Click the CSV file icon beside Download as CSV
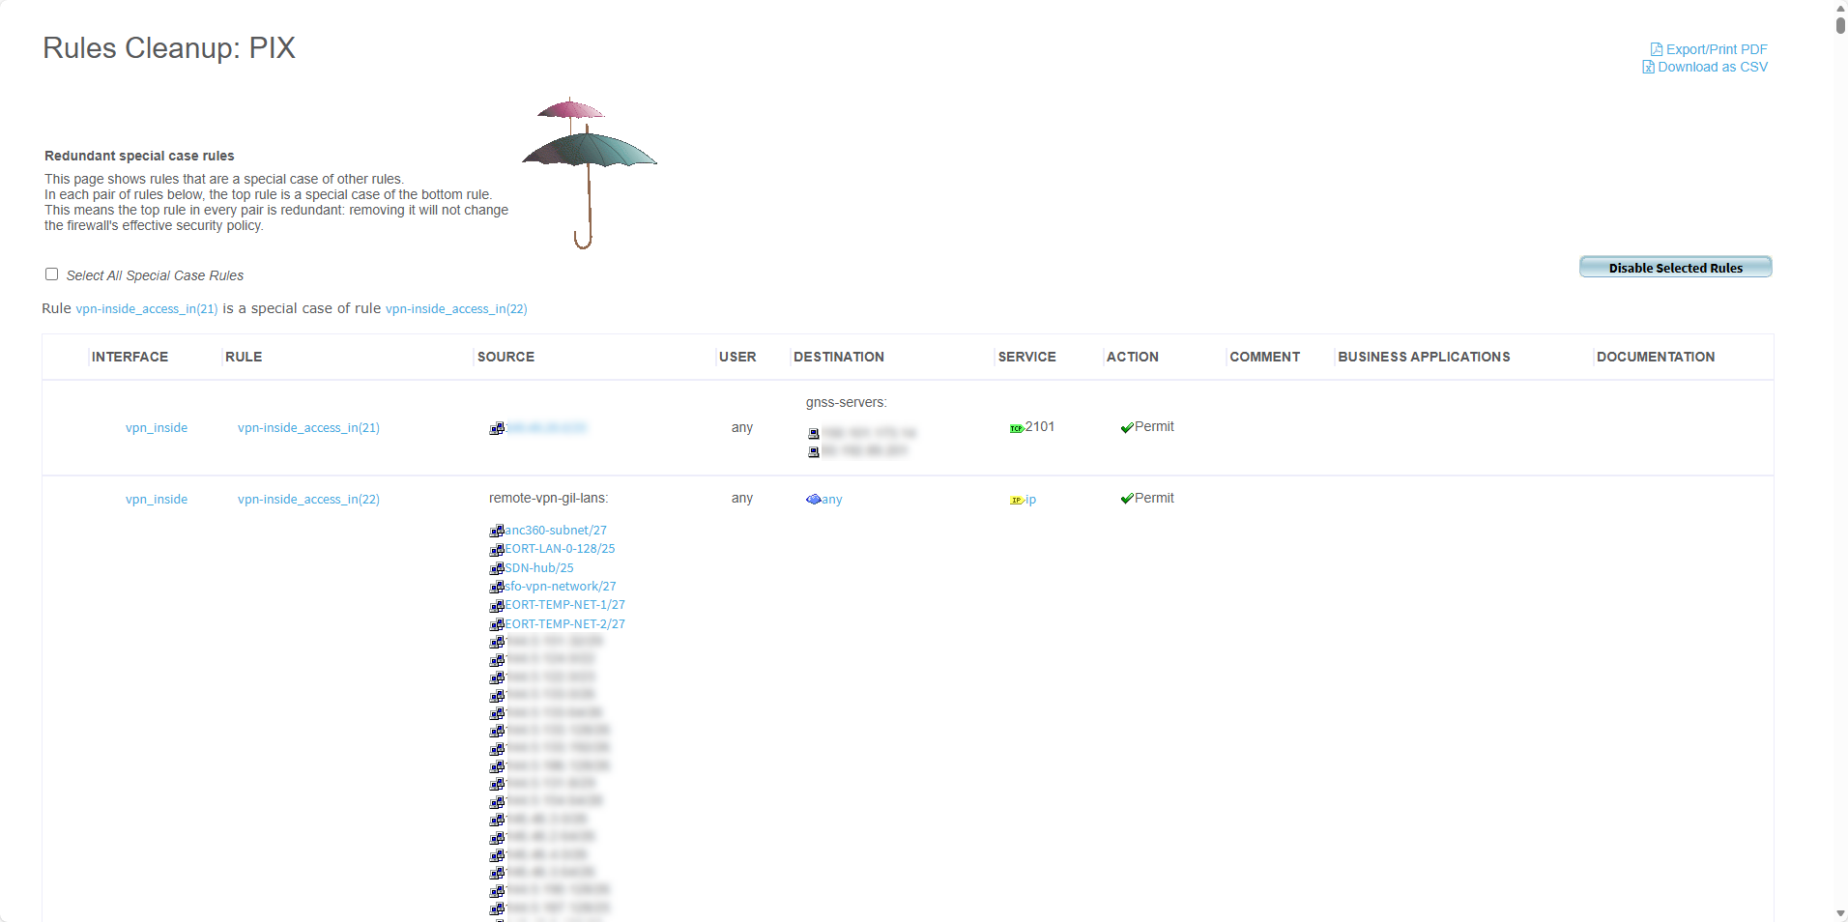 [x=1648, y=67]
